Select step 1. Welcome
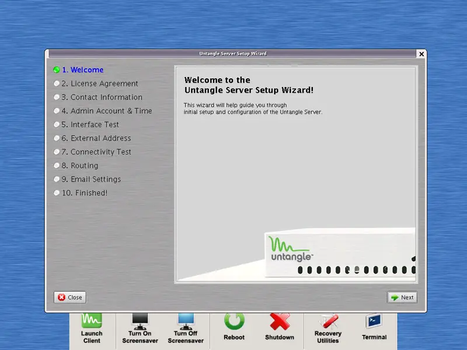This screenshot has height=350, width=467. (79, 70)
